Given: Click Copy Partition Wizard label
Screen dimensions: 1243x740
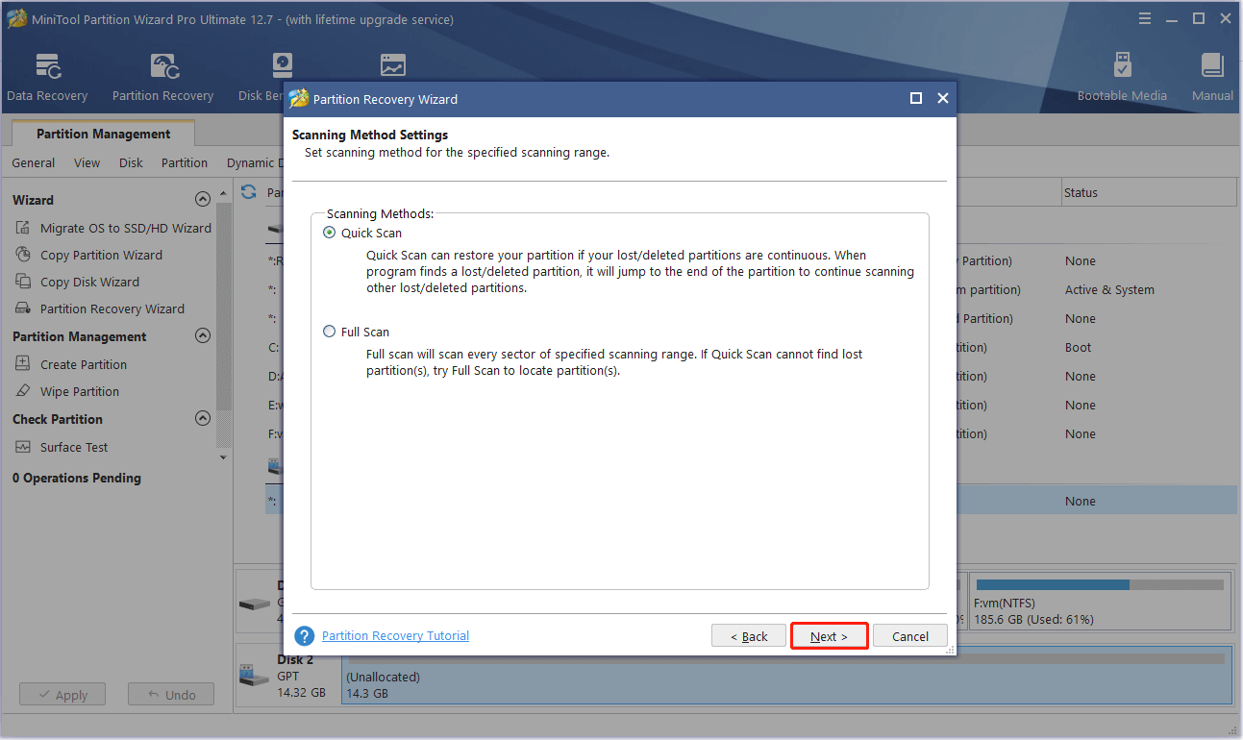Looking at the screenshot, I should click(101, 255).
